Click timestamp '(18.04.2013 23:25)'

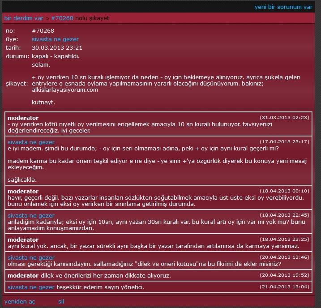(284, 239)
